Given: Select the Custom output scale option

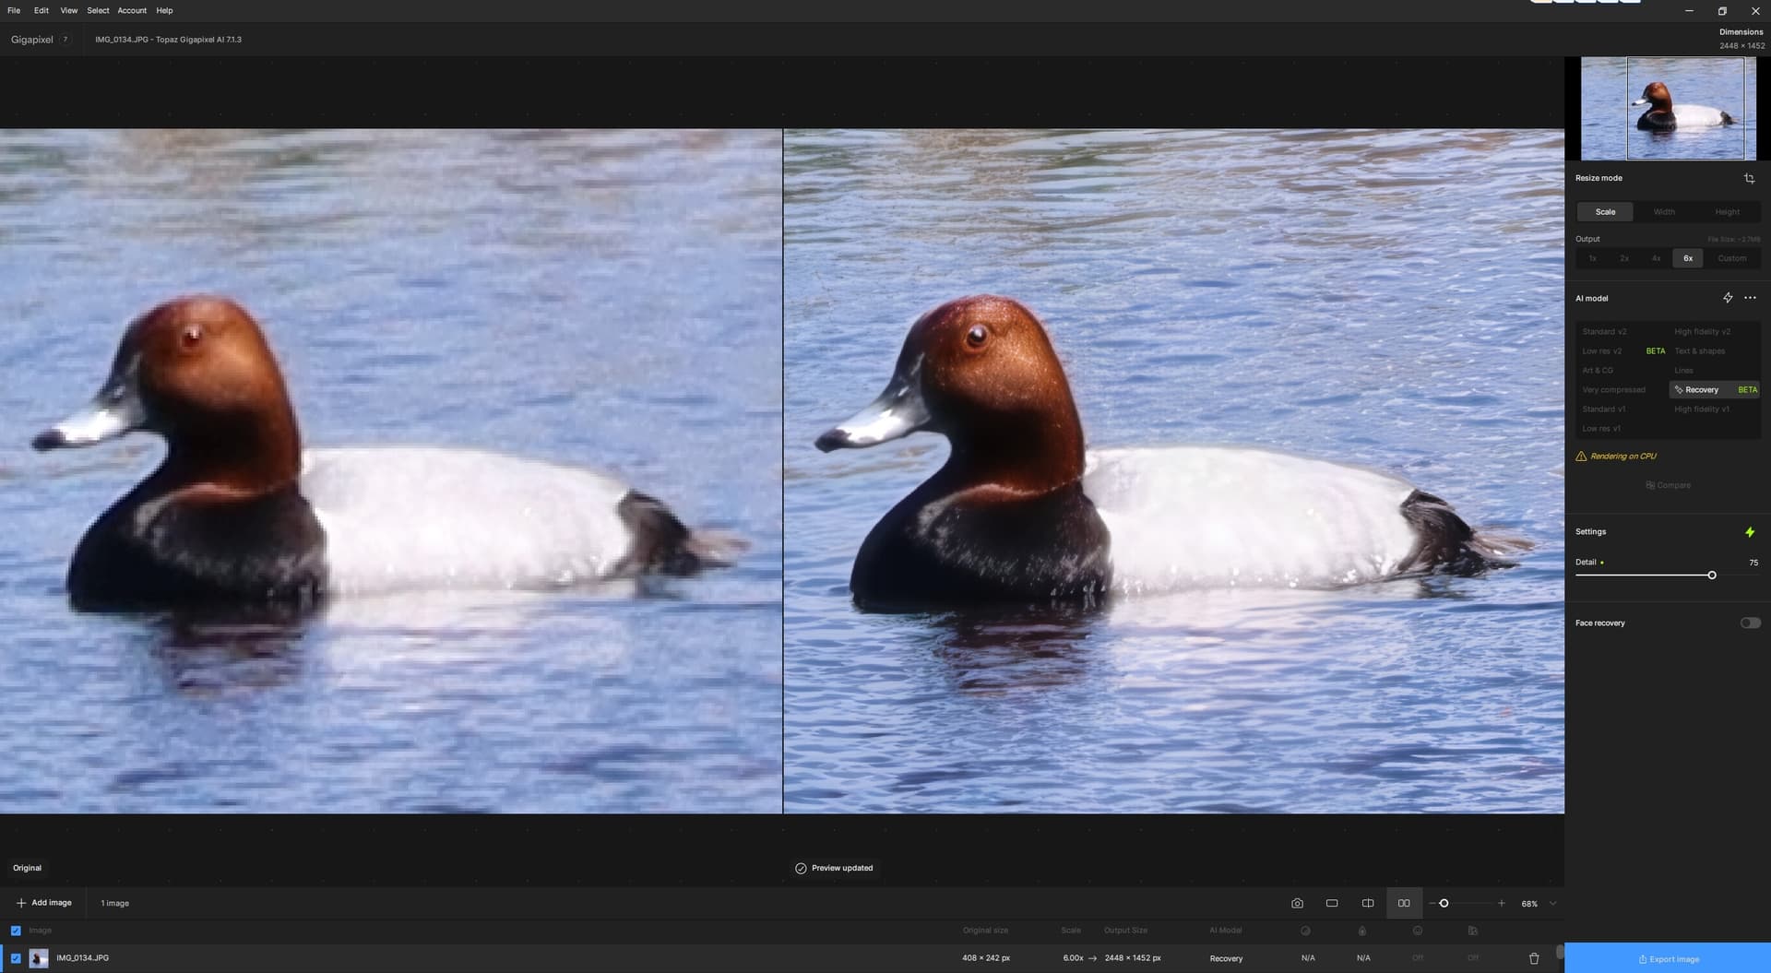Looking at the screenshot, I should point(1731,258).
